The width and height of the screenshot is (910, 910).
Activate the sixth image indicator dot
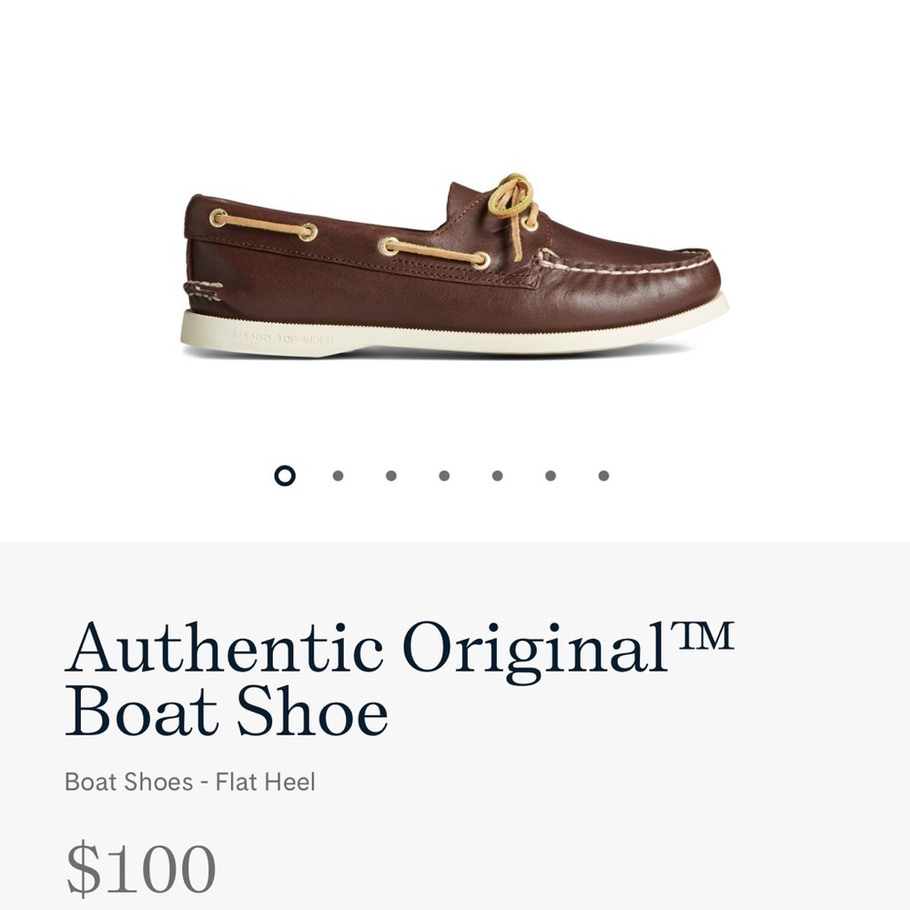coord(550,474)
